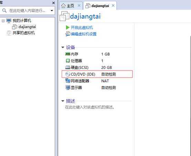This screenshot has width=191, height=156.
Task: Click the processor count value 1
Action: click(x=102, y=61)
